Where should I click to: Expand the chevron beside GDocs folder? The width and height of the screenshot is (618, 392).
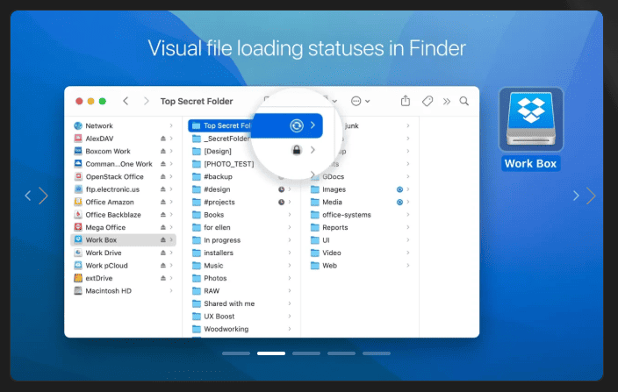point(408,176)
